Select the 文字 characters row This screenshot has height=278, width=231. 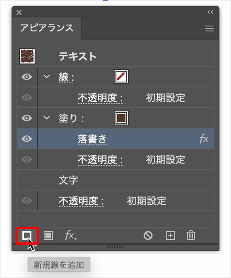[68, 180]
